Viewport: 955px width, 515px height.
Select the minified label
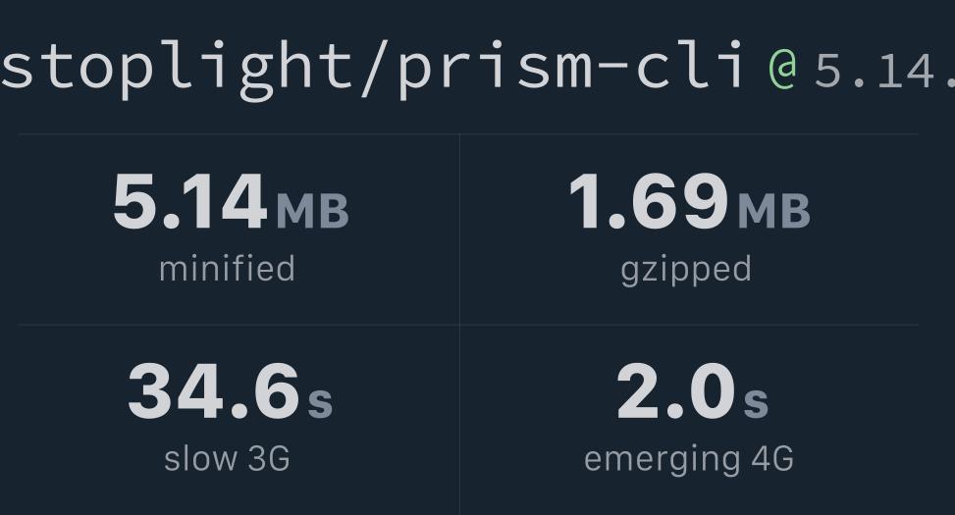227,269
